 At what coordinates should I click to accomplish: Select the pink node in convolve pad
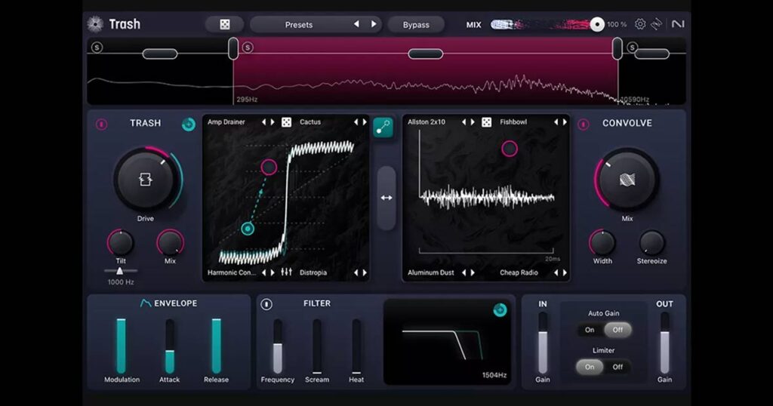pyautogui.click(x=510, y=149)
